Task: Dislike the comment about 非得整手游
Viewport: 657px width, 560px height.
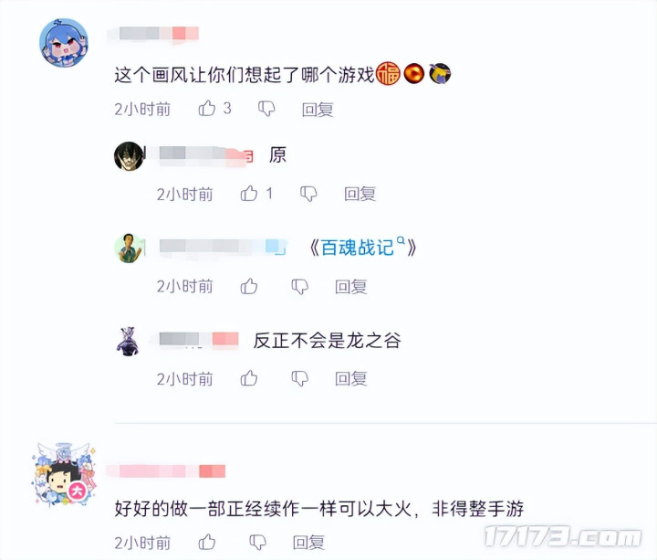Action: (257, 543)
